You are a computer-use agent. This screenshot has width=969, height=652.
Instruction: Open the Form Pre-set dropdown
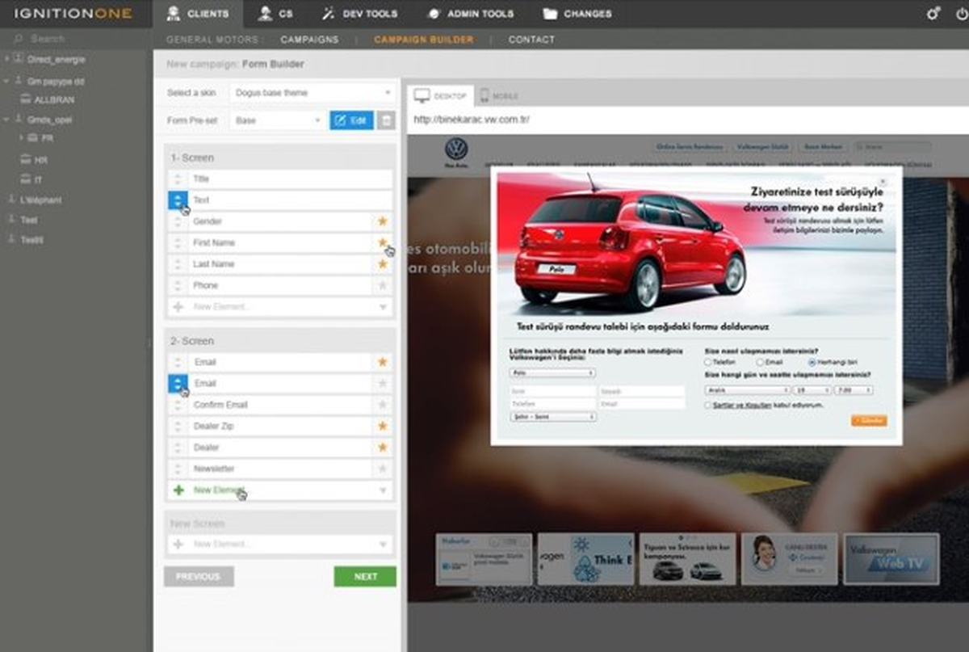coord(278,120)
